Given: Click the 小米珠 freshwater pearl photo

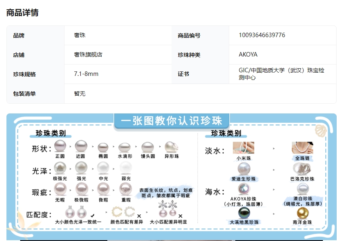Looking at the screenshot, I should pyautogui.click(x=243, y=148).
